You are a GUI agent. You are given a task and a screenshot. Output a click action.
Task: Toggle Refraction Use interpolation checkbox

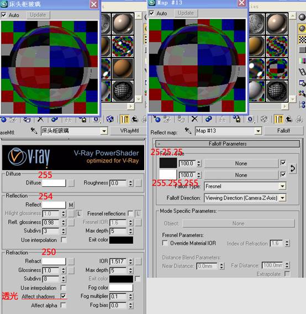pyautogui.click(x=63, y=288)
